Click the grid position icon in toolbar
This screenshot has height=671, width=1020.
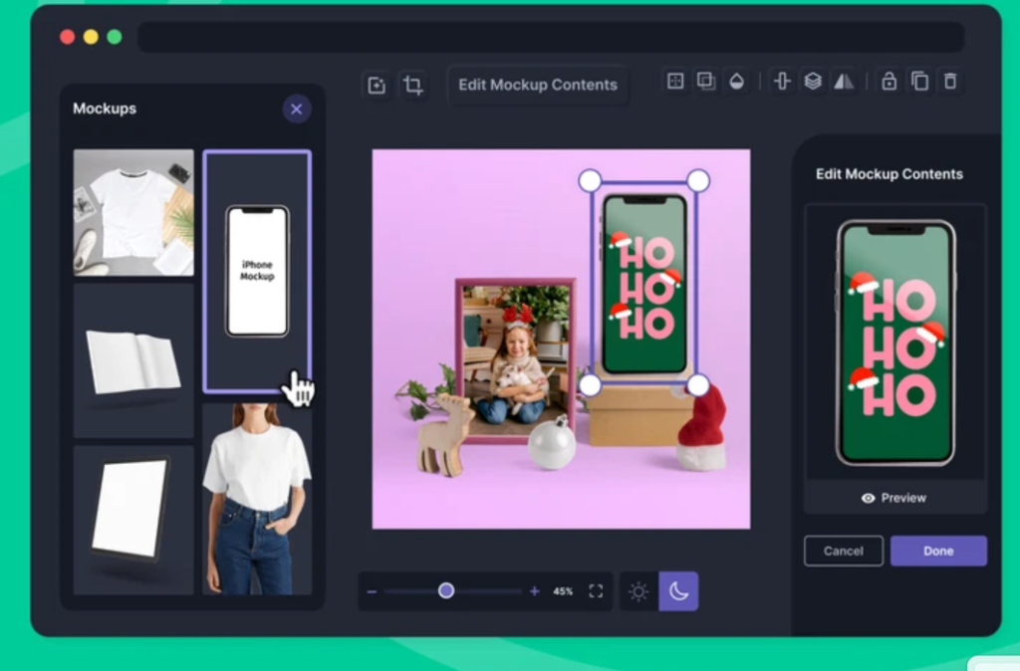[x=675, y=82]
